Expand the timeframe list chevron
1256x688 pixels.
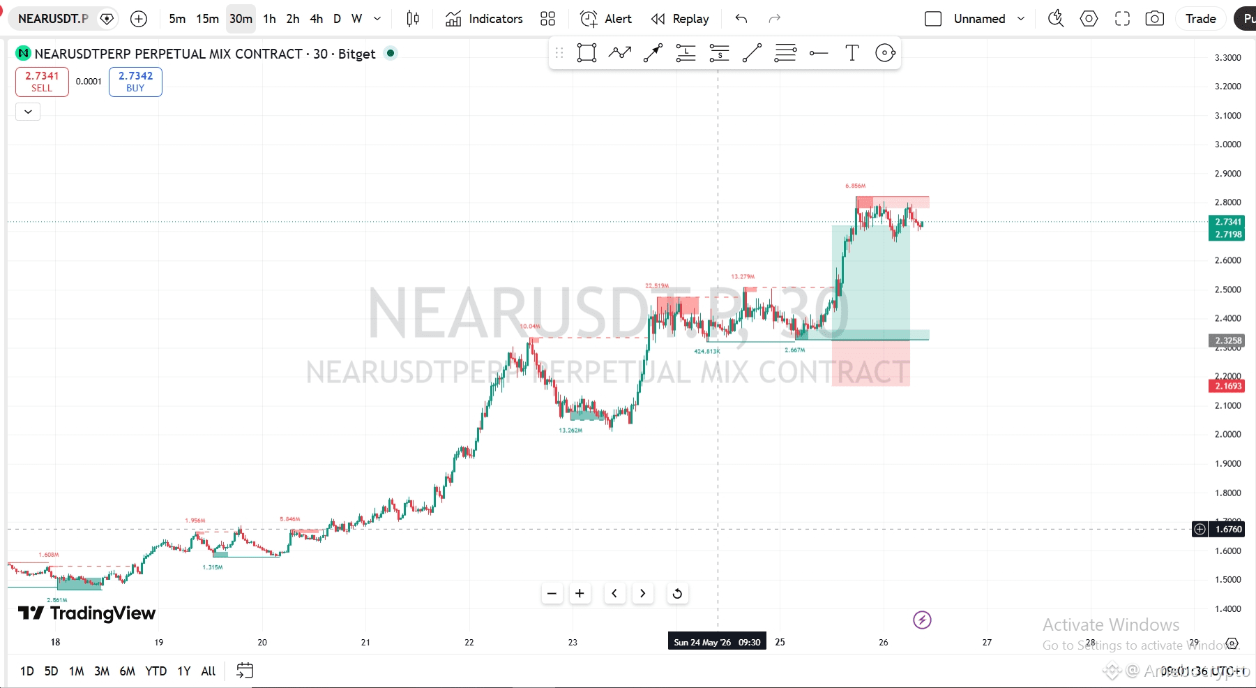[377, 19]
